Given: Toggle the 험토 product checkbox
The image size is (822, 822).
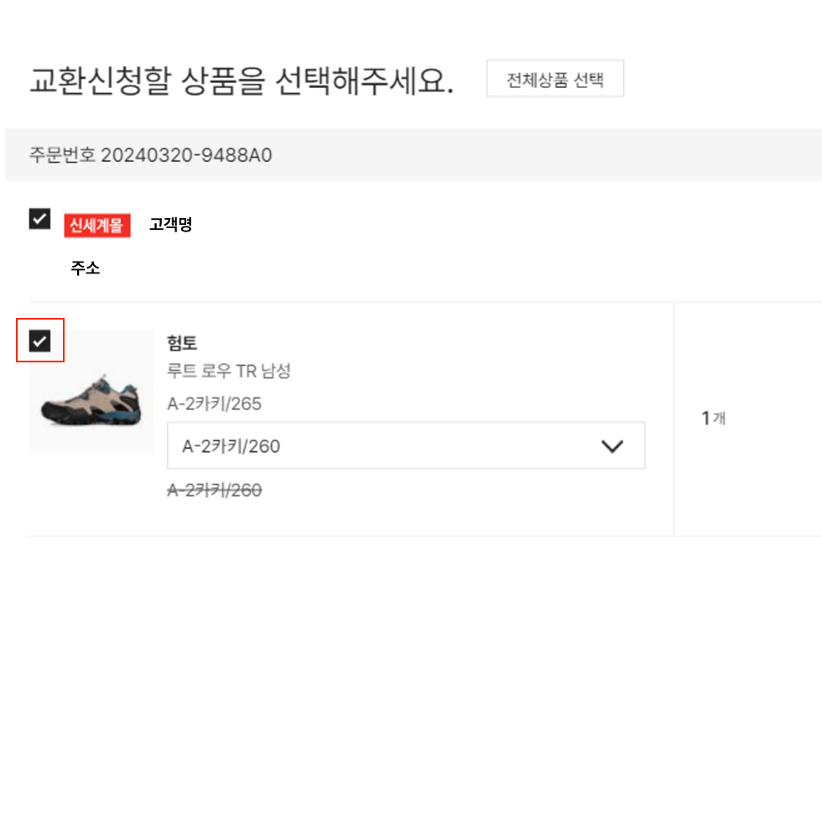Looking at the screenshot, I should [40, 341].
